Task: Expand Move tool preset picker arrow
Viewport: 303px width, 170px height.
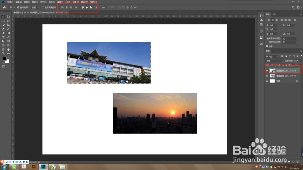Action: click(x=14, y=8)
